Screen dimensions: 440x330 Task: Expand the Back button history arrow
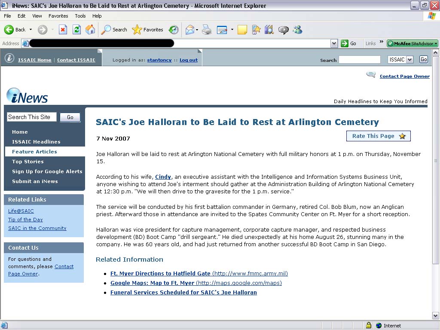[x=31, y=30]
